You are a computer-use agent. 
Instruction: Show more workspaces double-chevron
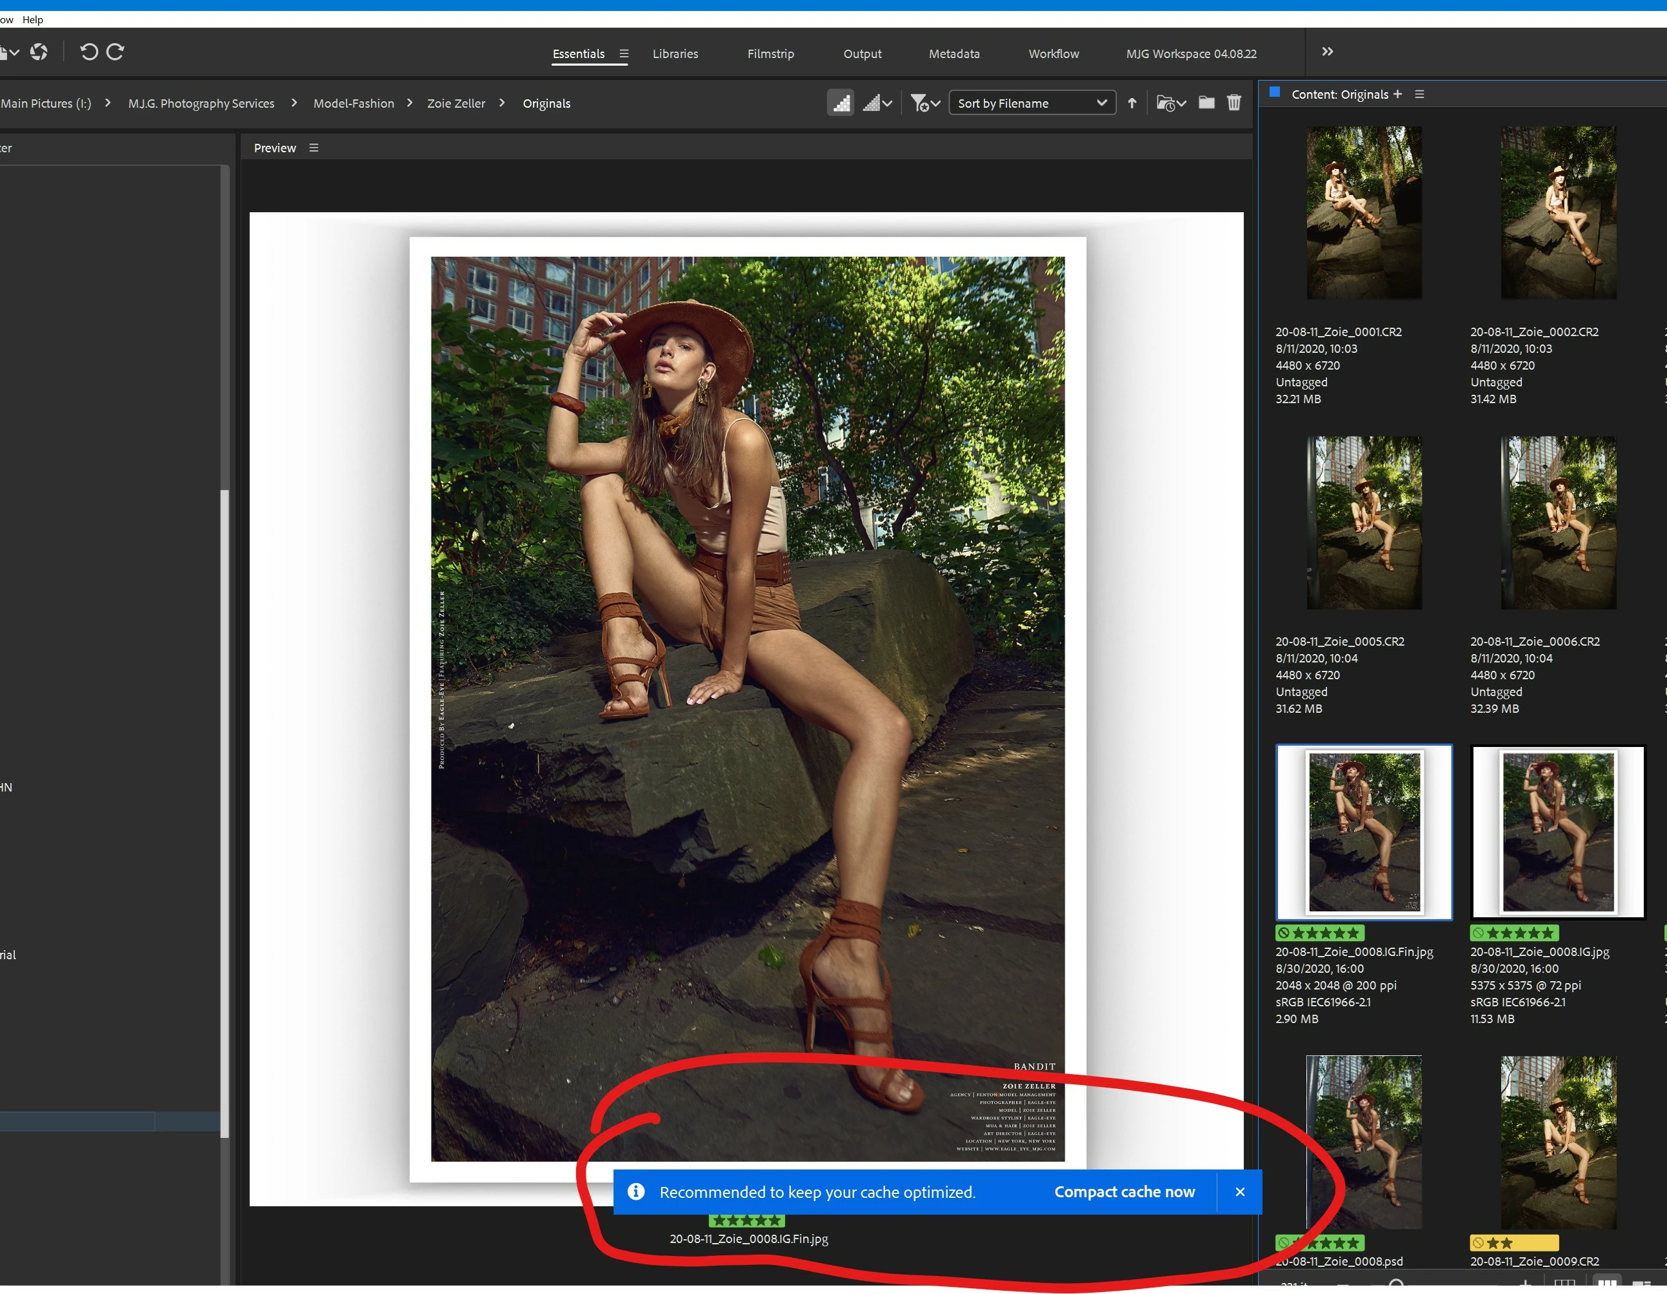coord(1327,52)
